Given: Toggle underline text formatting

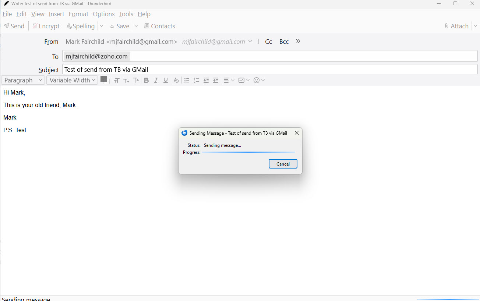Looking at the screenshot, I should coord(166,80).
